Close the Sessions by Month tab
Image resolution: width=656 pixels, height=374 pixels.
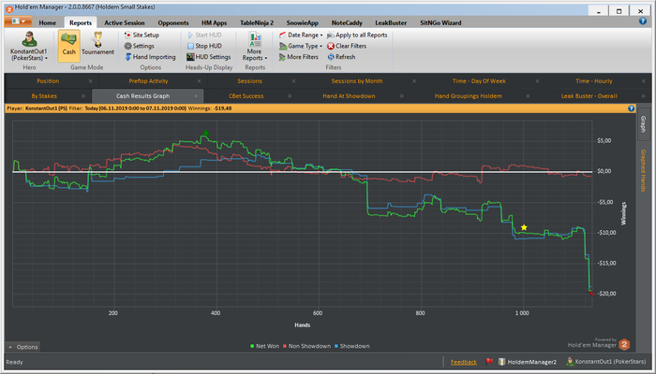point(414,81)
